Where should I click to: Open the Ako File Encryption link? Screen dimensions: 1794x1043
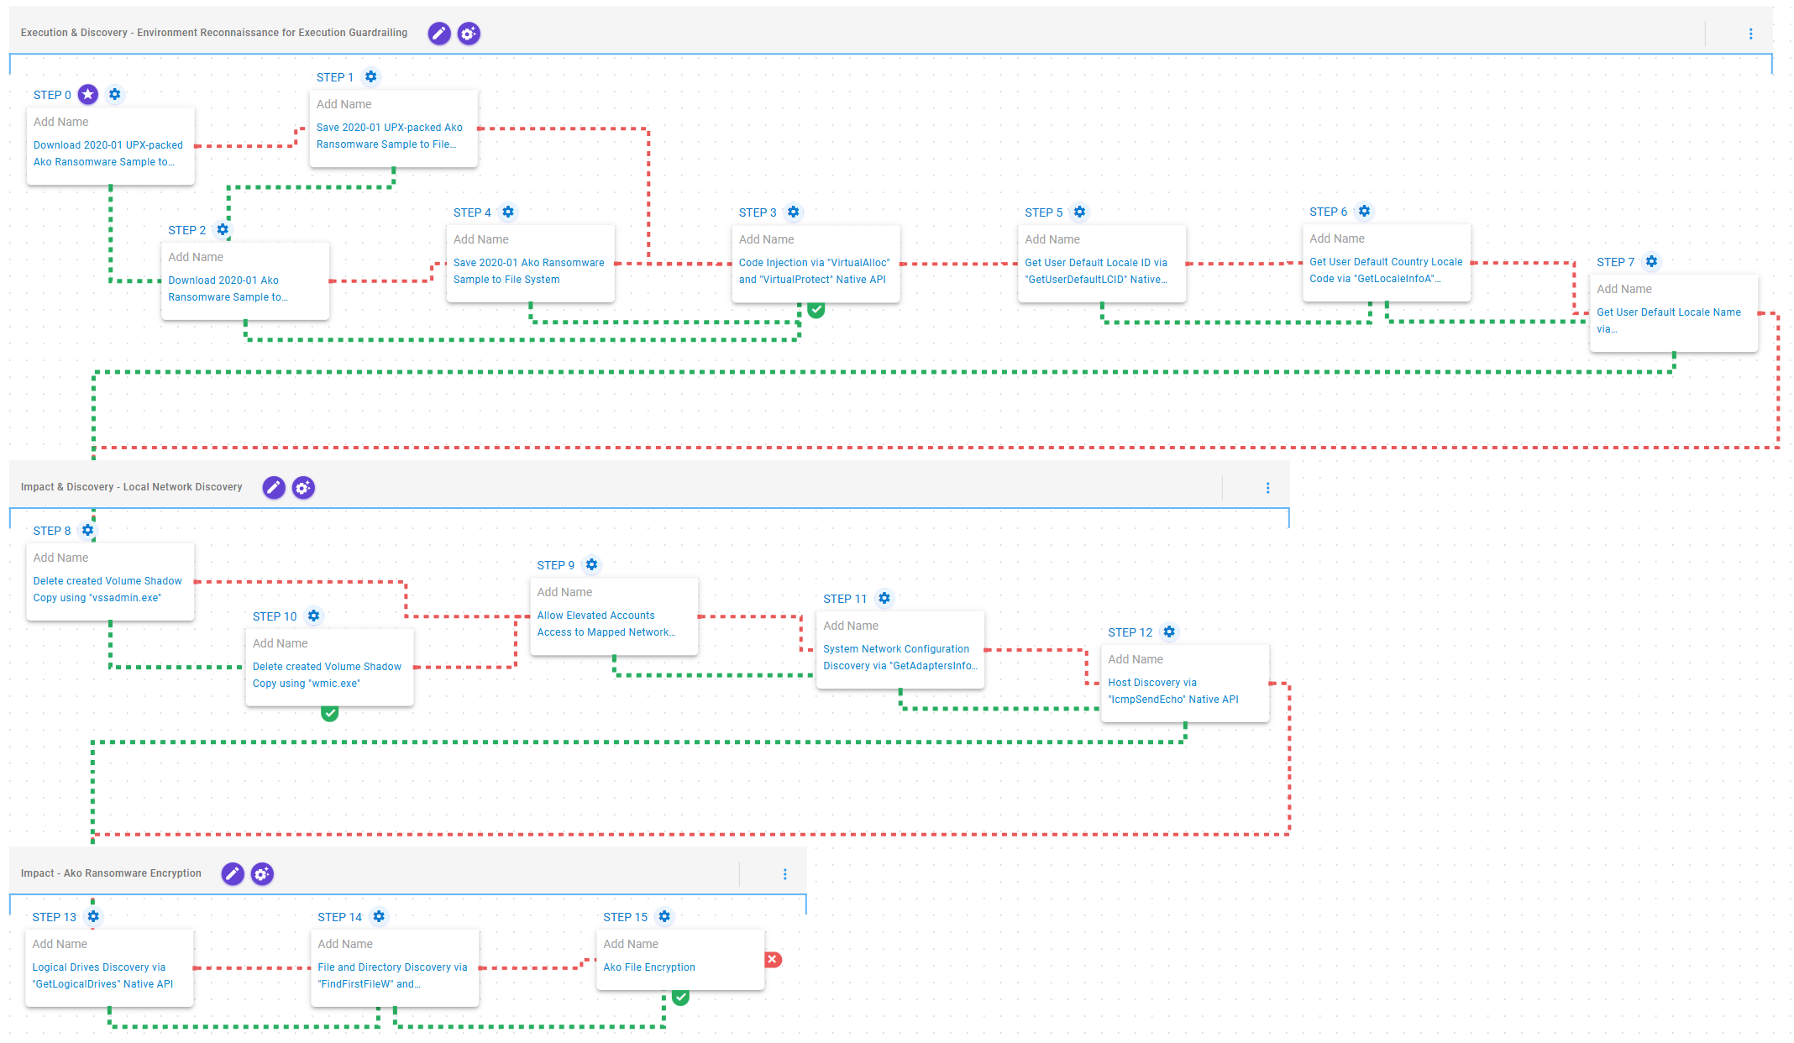pos(648,967)
